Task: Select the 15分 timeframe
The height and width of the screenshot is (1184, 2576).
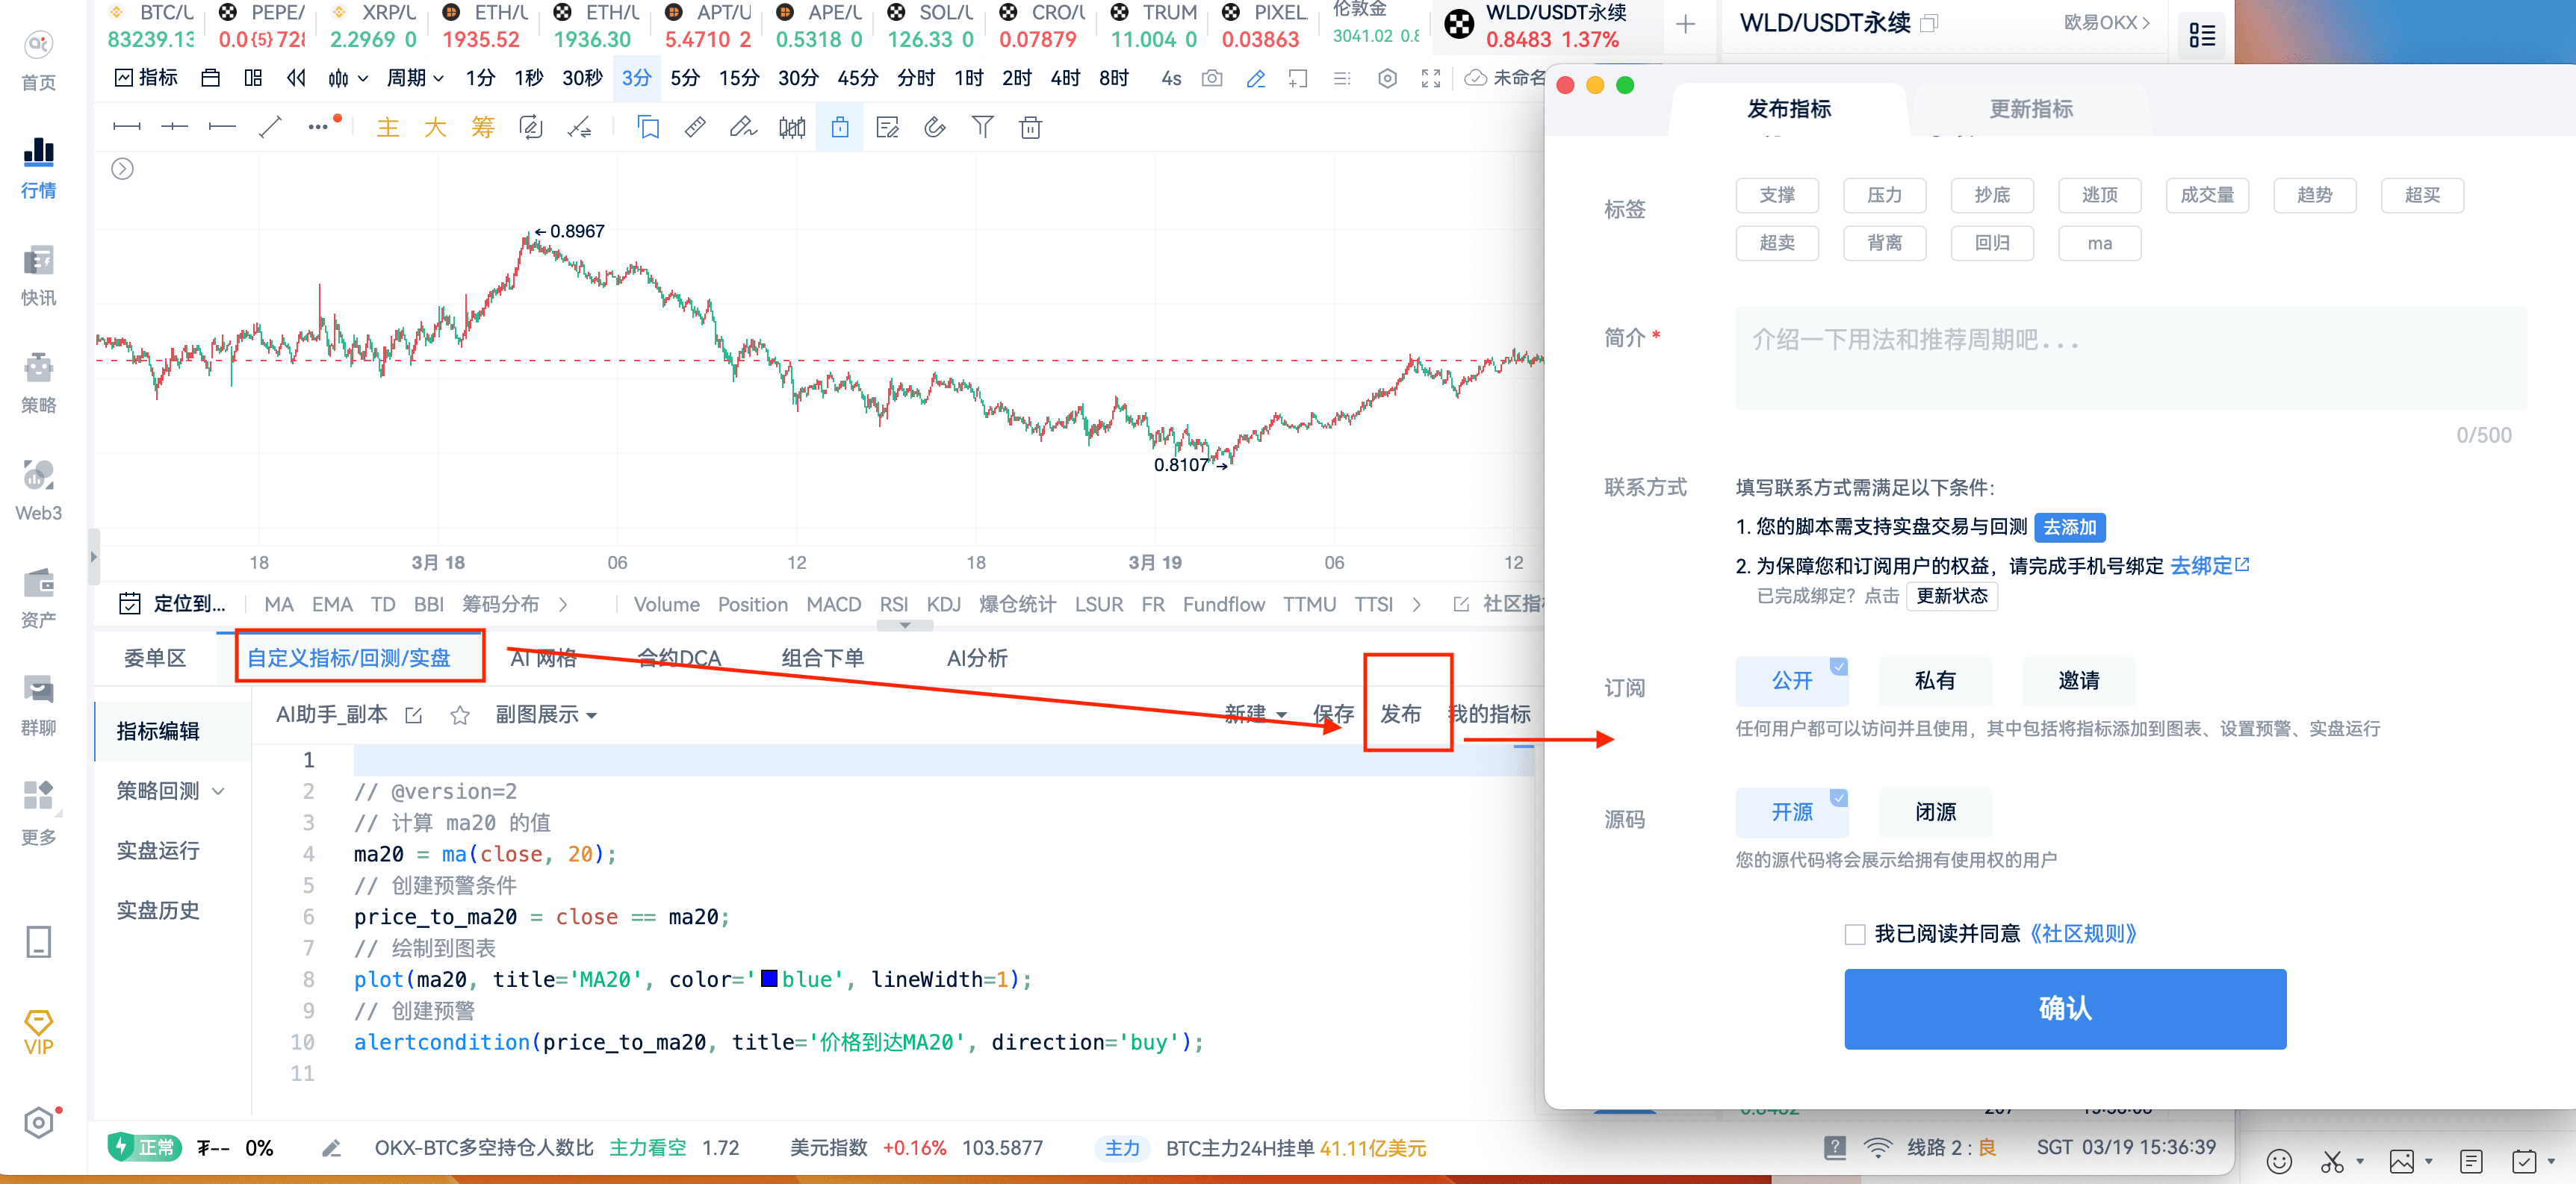Action: (x=739, y=78)
